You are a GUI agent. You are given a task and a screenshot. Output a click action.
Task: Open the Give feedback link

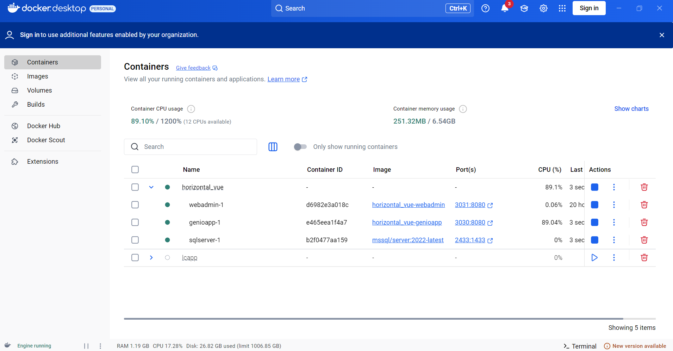(197, 68)
